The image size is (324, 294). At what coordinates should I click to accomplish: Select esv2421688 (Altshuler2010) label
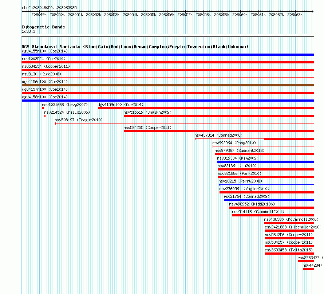(x=293, y=227)
